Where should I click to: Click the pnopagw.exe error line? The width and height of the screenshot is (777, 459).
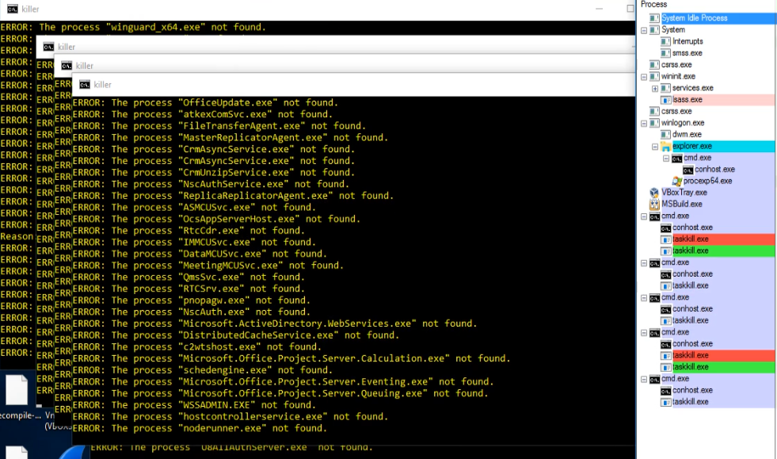pyautogui.click(x=191, y=300)
